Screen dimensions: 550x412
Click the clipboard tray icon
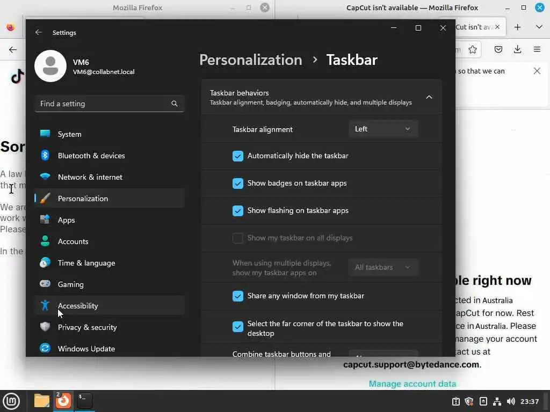click(x=455, y=401)
